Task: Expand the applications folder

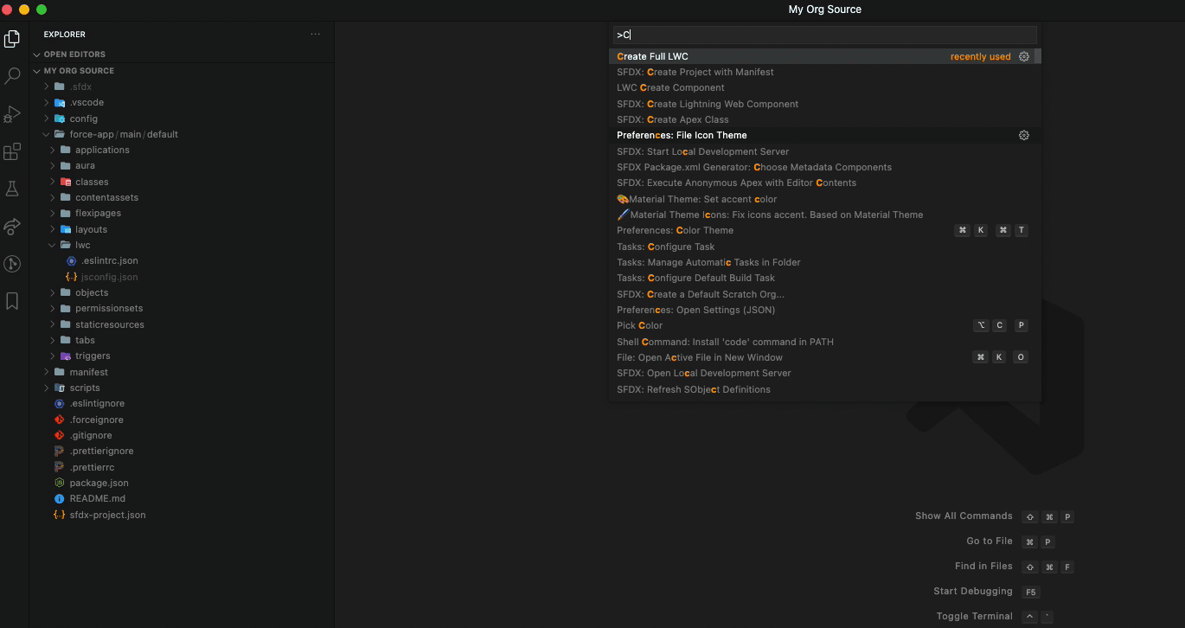Action: point(53,150)
